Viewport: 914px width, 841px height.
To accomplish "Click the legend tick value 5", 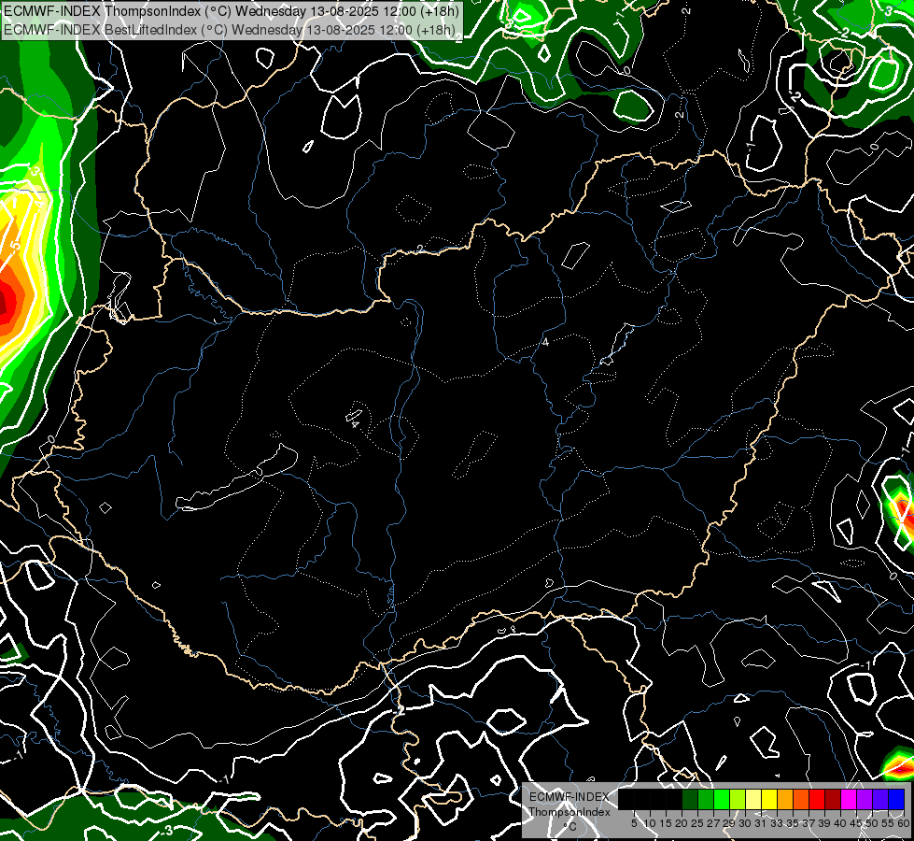I will [x=634, y=823].
